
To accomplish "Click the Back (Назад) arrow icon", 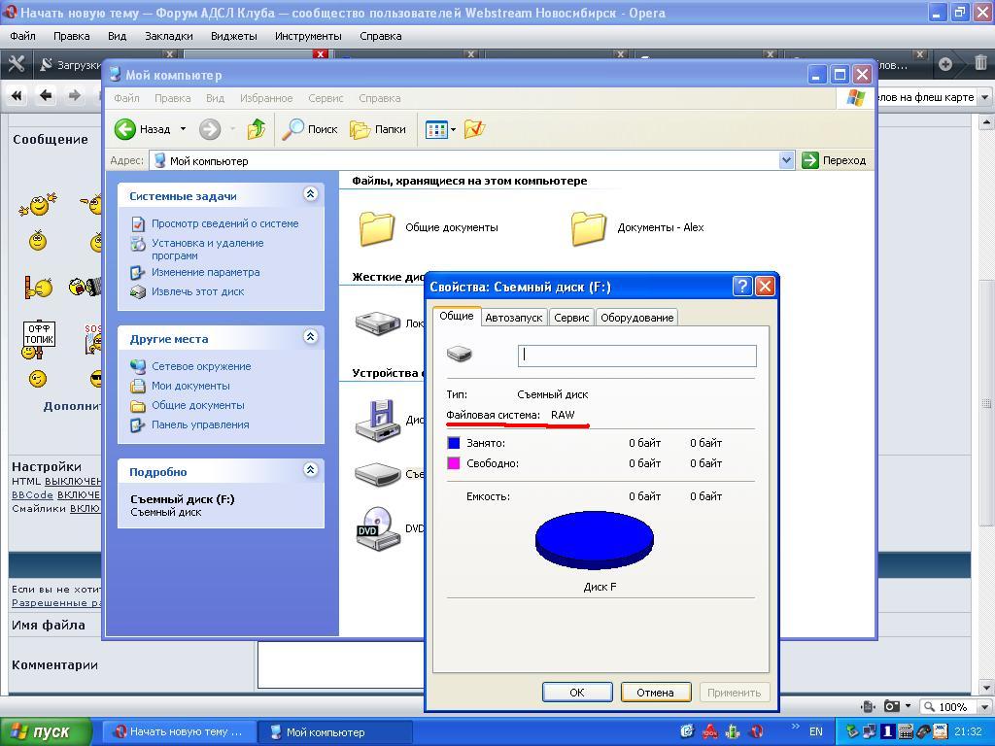I will [125, 129].
